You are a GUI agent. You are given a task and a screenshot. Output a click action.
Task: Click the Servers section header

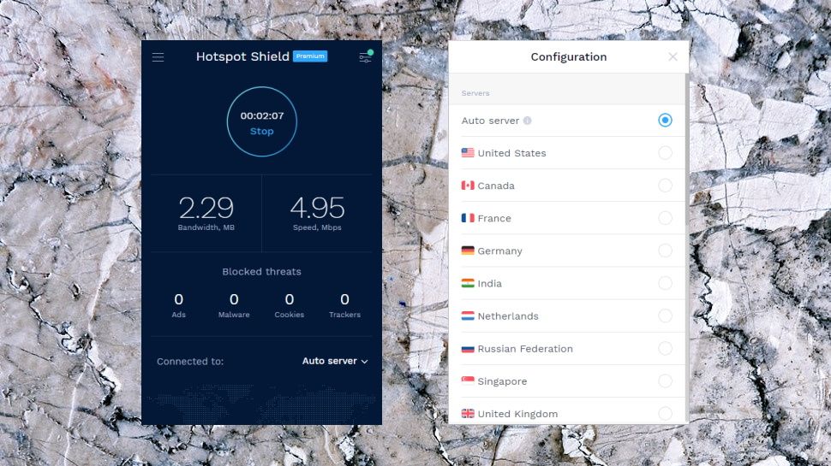point(475,93)
